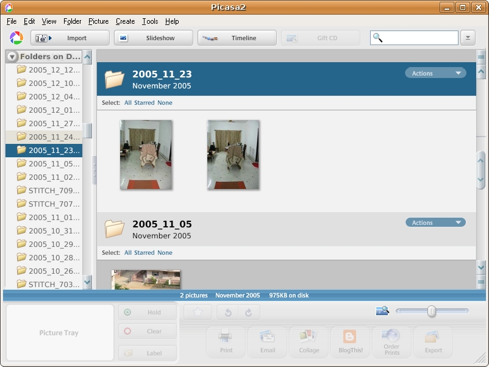This screenshot has height=367, width=489.
Task: Click the Label button in picture tray
Action: (148, 353)
